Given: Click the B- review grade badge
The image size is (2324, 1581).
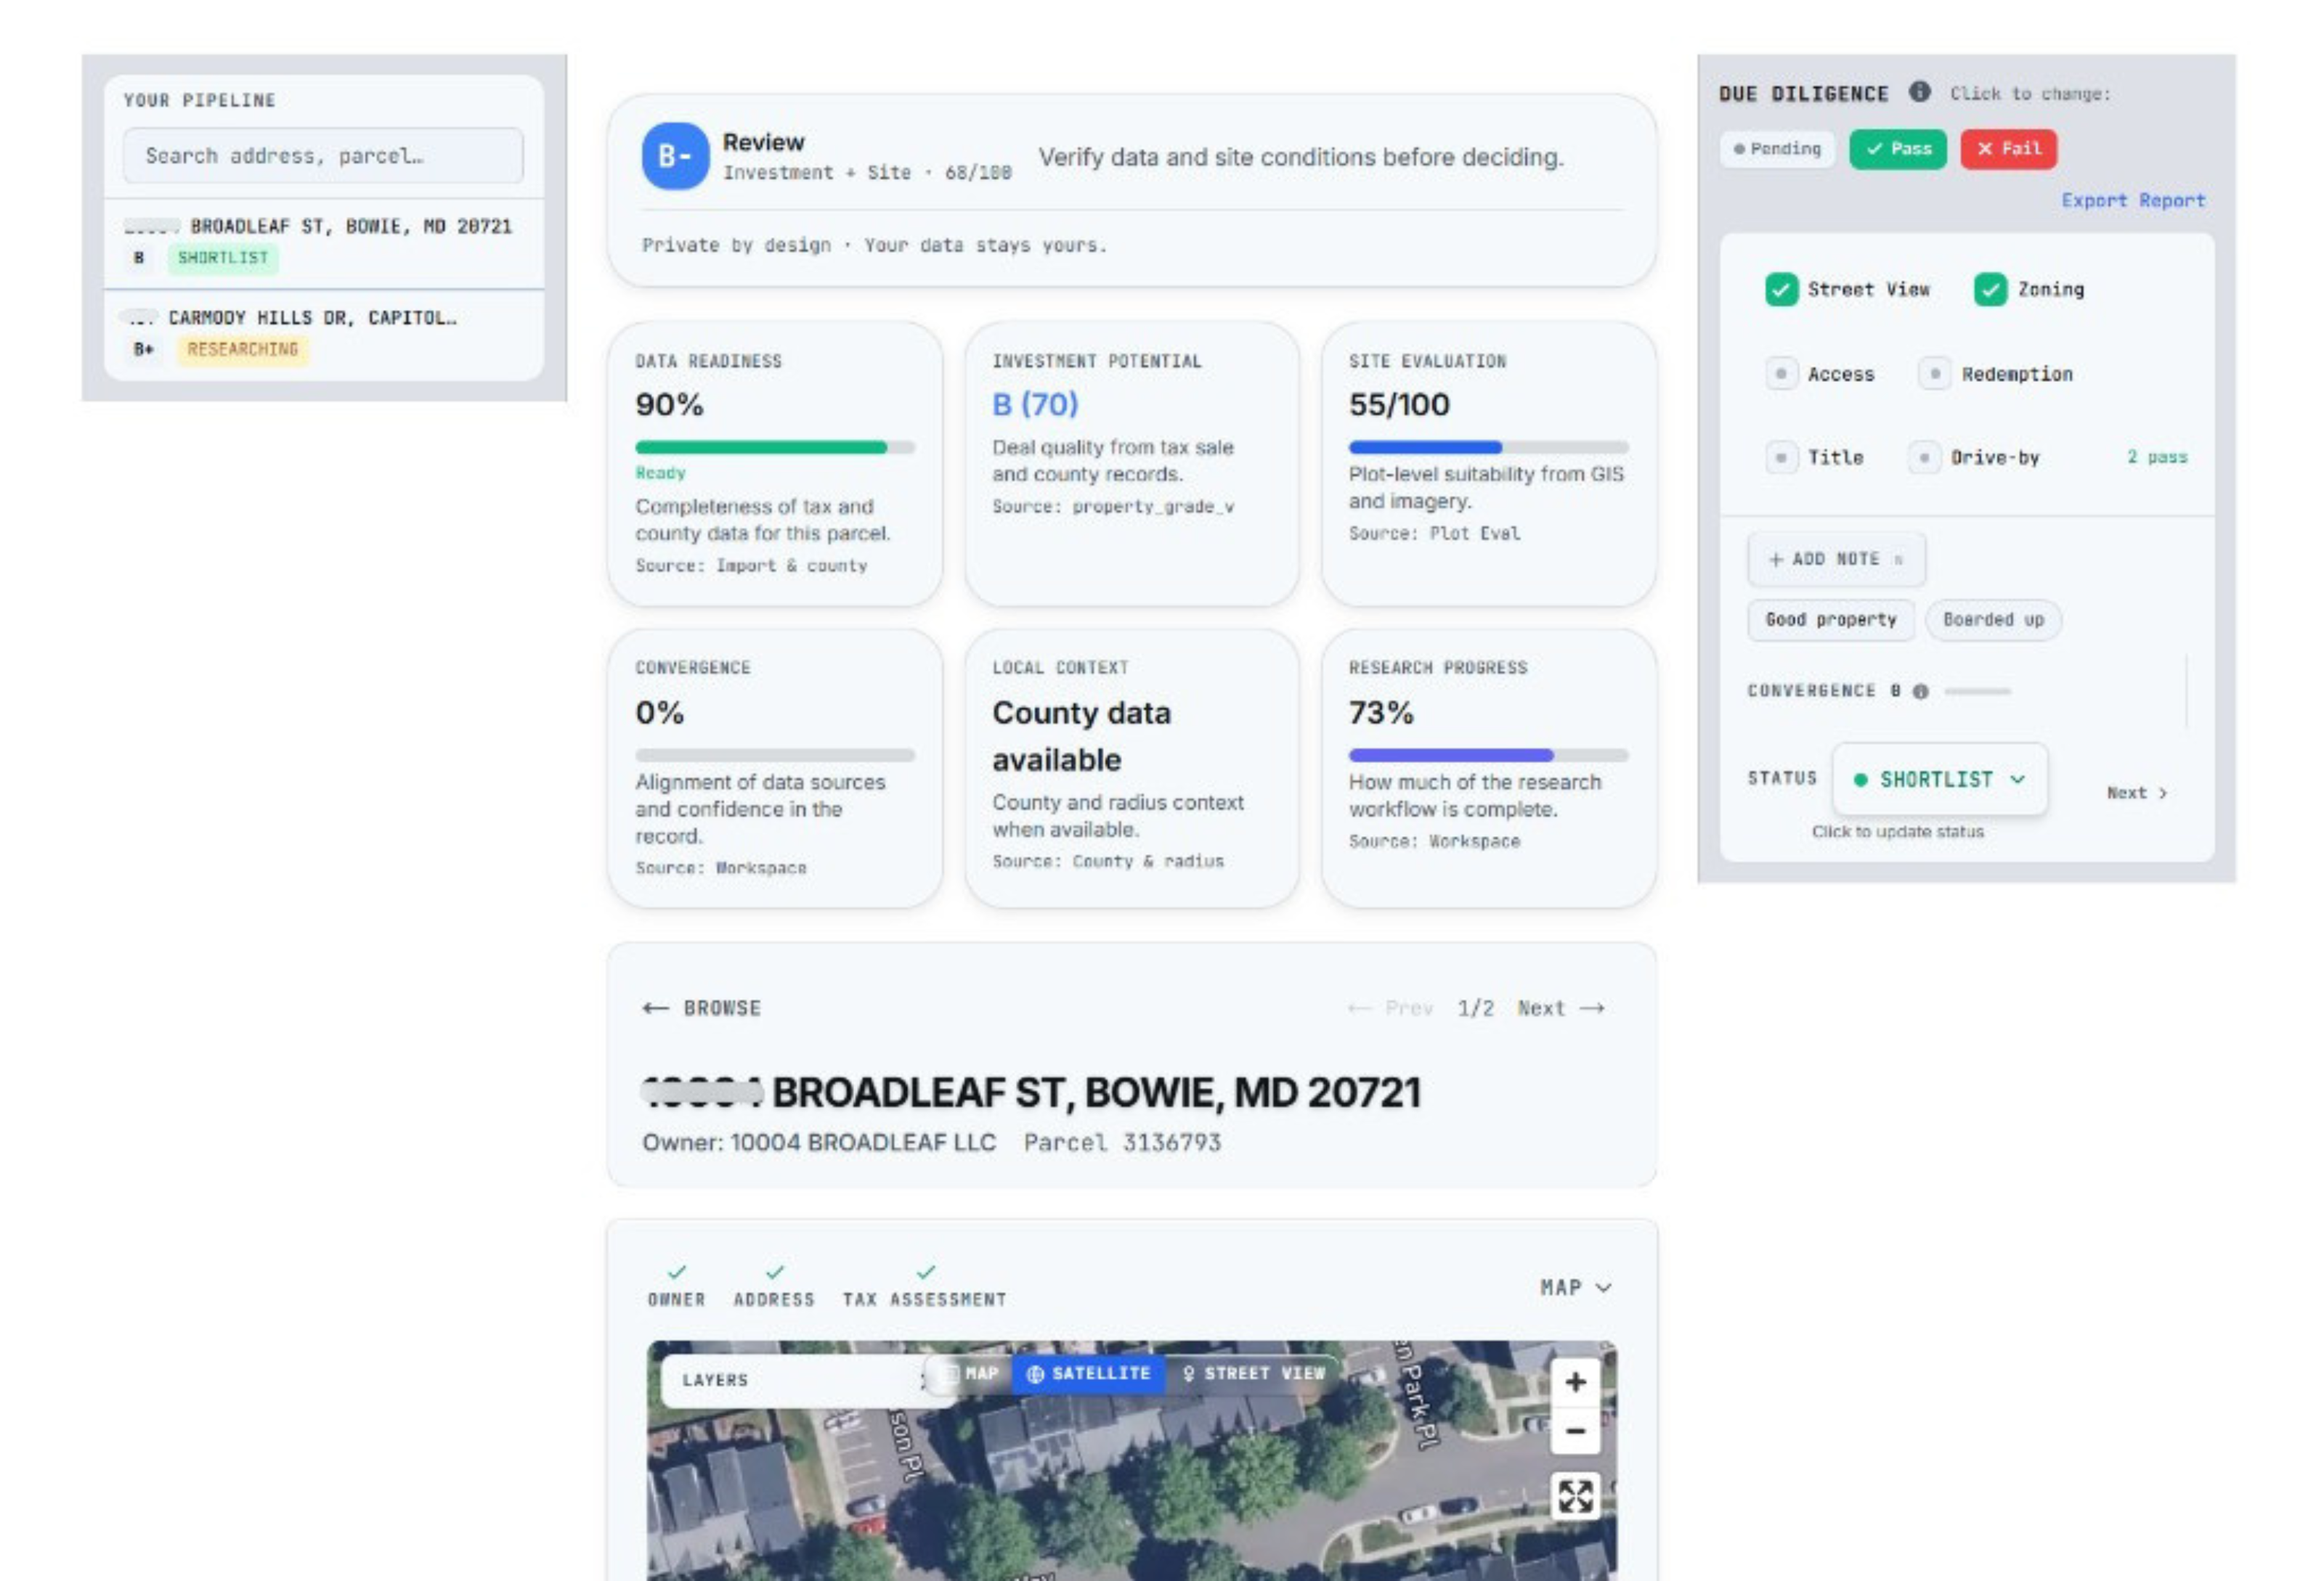Looking at the screenshot, I should (675, 156).
